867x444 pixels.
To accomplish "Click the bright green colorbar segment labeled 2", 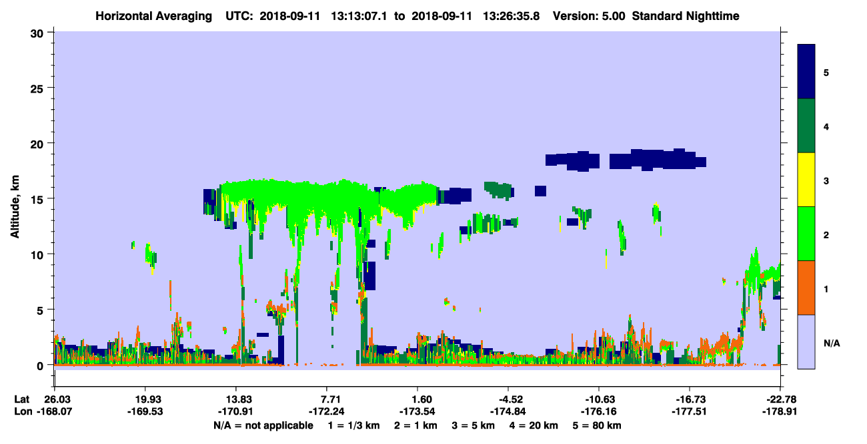I will point(806,234).
